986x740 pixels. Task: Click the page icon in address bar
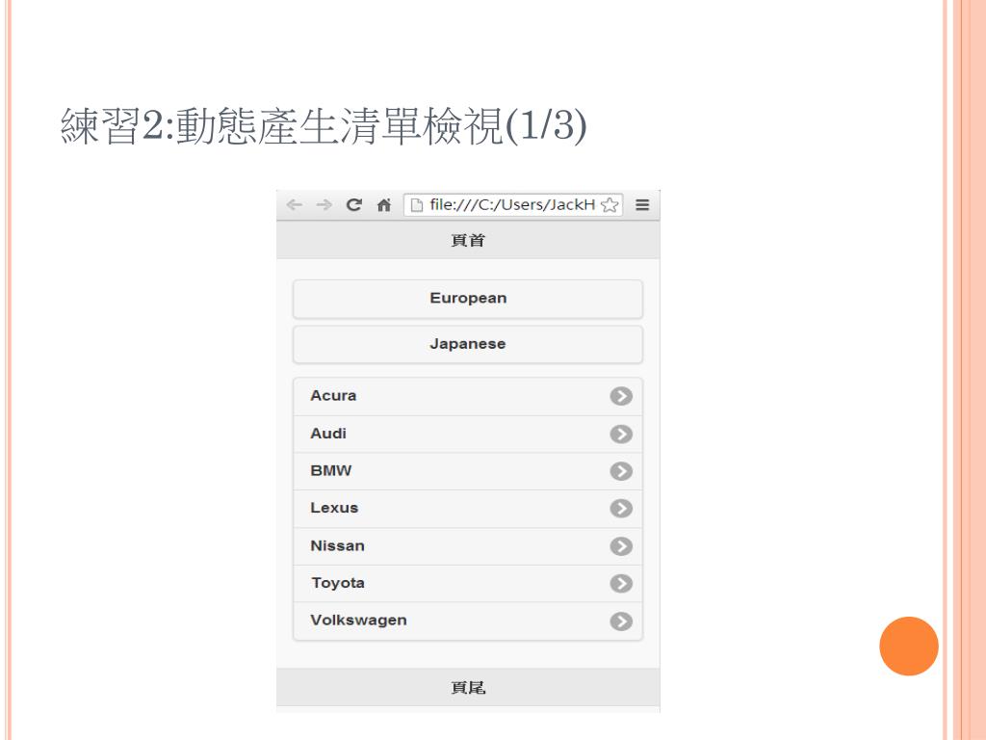tap(416, 205)
